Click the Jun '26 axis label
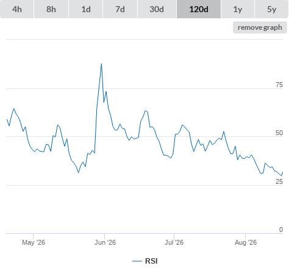 coord(105,242)
